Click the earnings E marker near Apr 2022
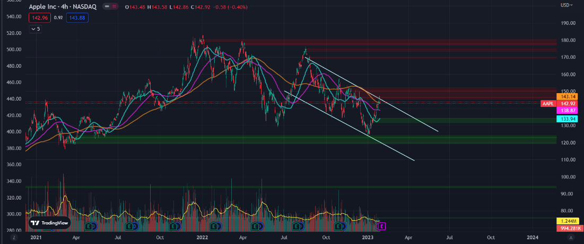Viewport: 584px width, 244px height. point(255,225)
